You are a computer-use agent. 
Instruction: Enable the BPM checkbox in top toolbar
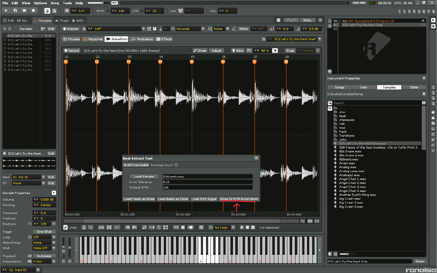(108, 11)
